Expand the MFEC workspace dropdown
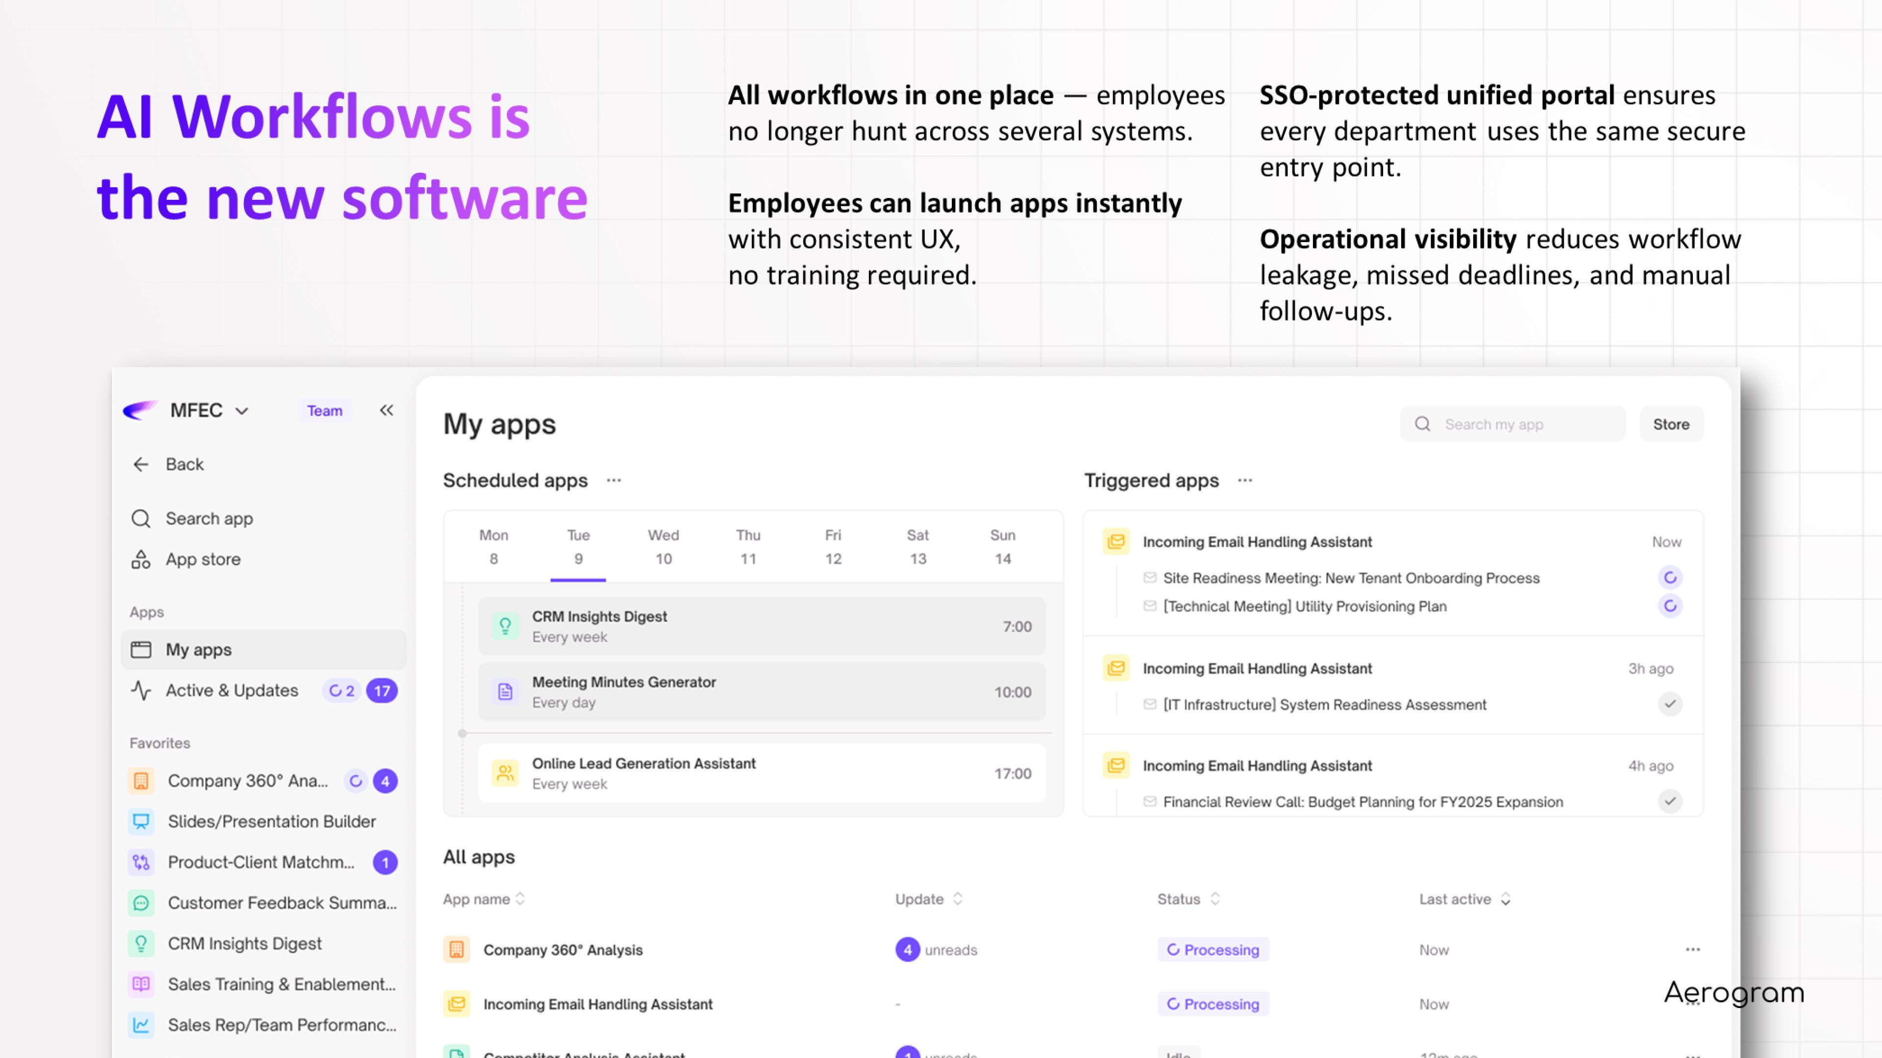The image size is (1882, 1058). (242, 411)
